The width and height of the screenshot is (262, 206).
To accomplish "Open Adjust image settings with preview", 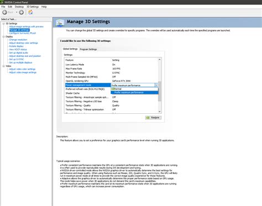I will coord(27,27).
